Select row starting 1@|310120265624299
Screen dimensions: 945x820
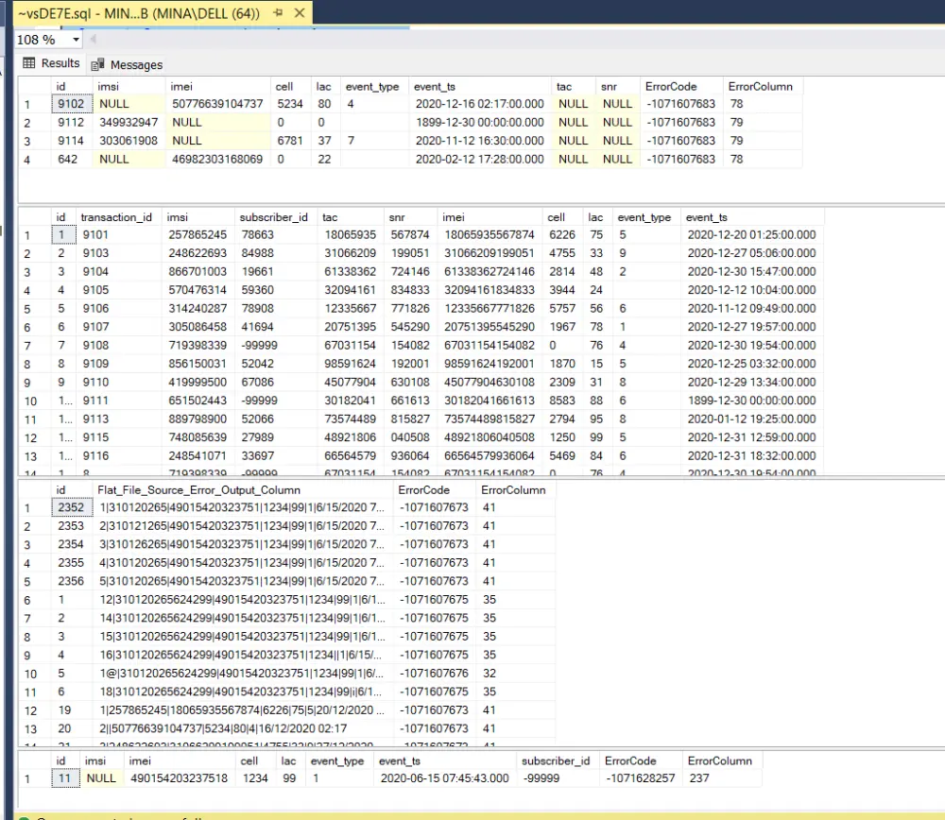[x=242, y=673]
